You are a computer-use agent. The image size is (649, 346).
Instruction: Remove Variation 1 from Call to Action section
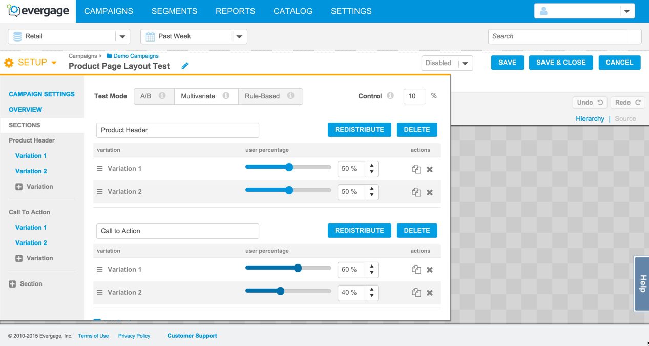tap(430, 270)
